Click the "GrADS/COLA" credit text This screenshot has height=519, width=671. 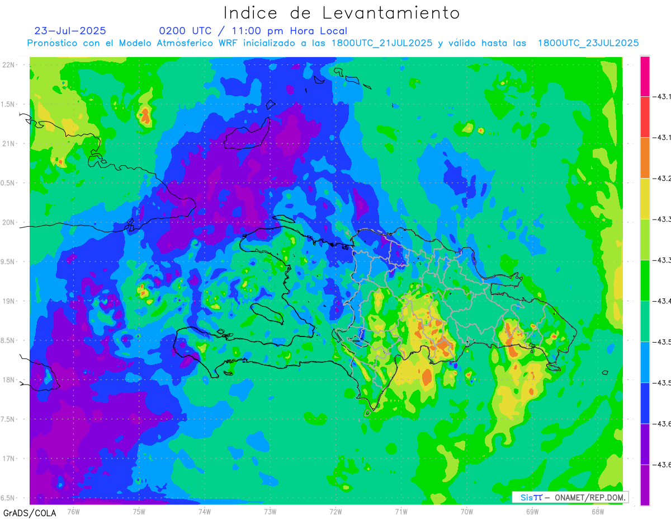click(x=30, y=513)
